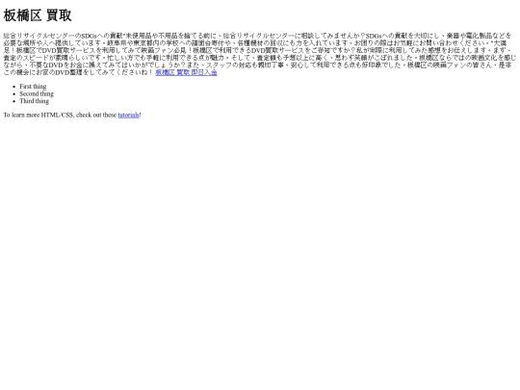
Task: Click the 板橋区 買取 page heading
Action: [x=38, y=15]
